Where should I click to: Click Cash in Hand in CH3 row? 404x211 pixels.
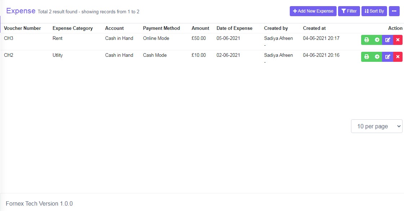click(119, 38)
